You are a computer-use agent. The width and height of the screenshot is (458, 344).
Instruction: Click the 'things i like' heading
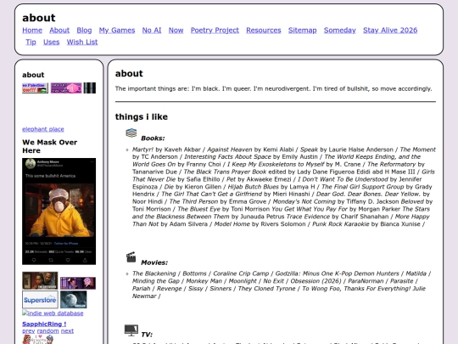point(142,116)
